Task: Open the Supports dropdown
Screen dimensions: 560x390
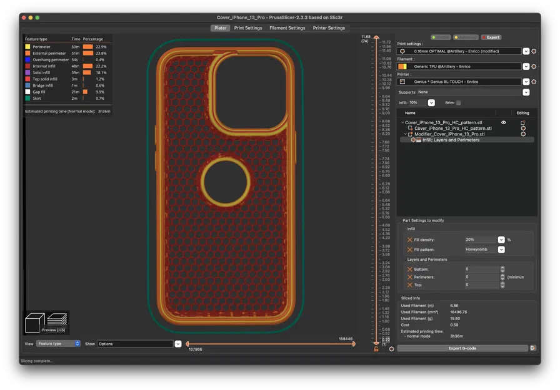Action: [x=526, y=92]
